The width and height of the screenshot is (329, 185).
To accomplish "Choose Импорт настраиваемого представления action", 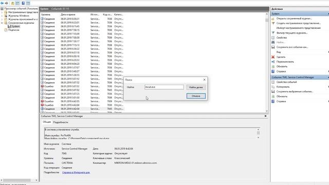I will point(298,28).
